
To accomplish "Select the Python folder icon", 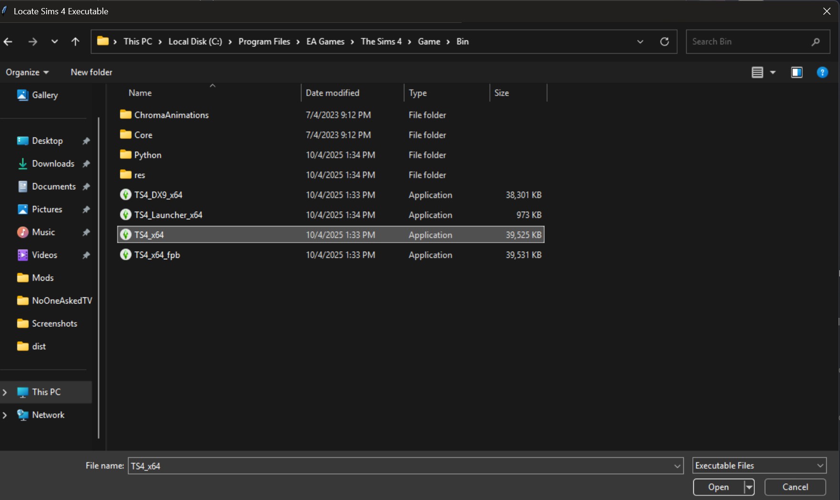I will point(126,155).
